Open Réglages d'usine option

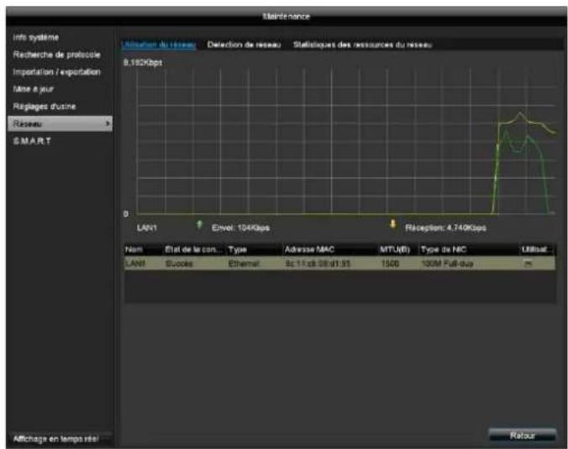pyautogui.click(x=45, y=107)
